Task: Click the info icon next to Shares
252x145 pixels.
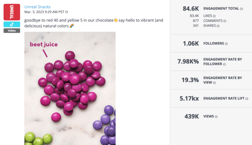Action: [218, 26]
